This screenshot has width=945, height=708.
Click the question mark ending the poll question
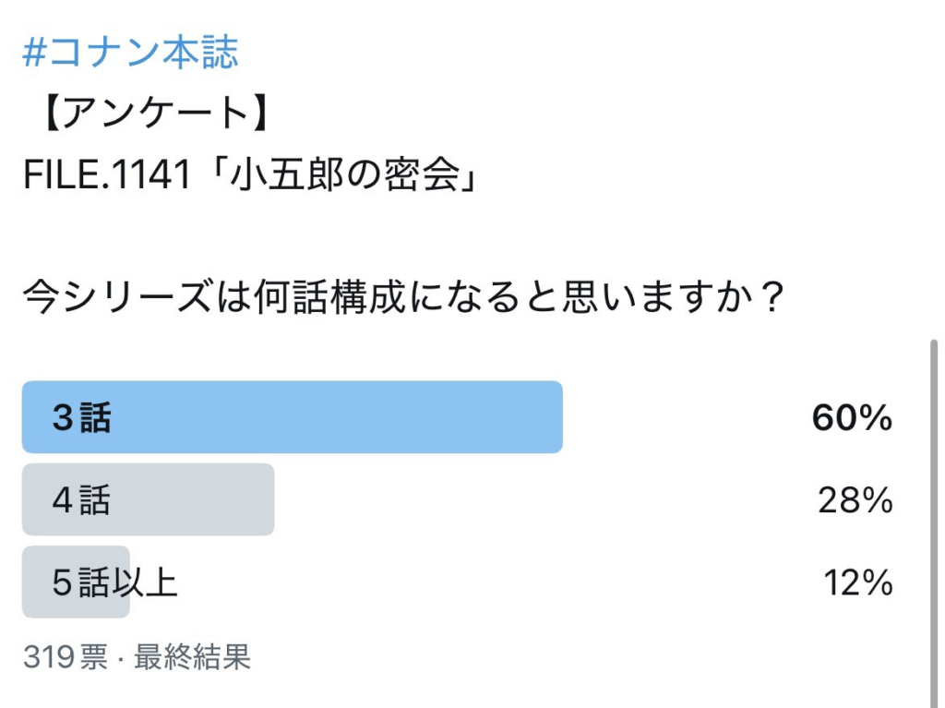click(x=770, y=296)
